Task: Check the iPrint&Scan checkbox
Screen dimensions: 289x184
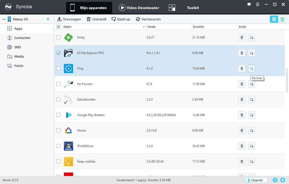Action: (x=58, y=146)
